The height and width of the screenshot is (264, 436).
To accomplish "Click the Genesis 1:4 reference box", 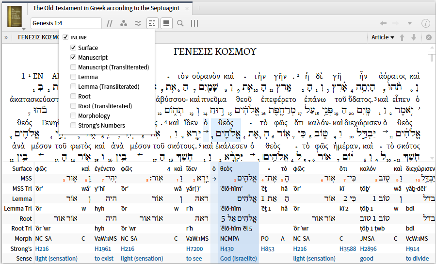I will click(x=66, y=23).
